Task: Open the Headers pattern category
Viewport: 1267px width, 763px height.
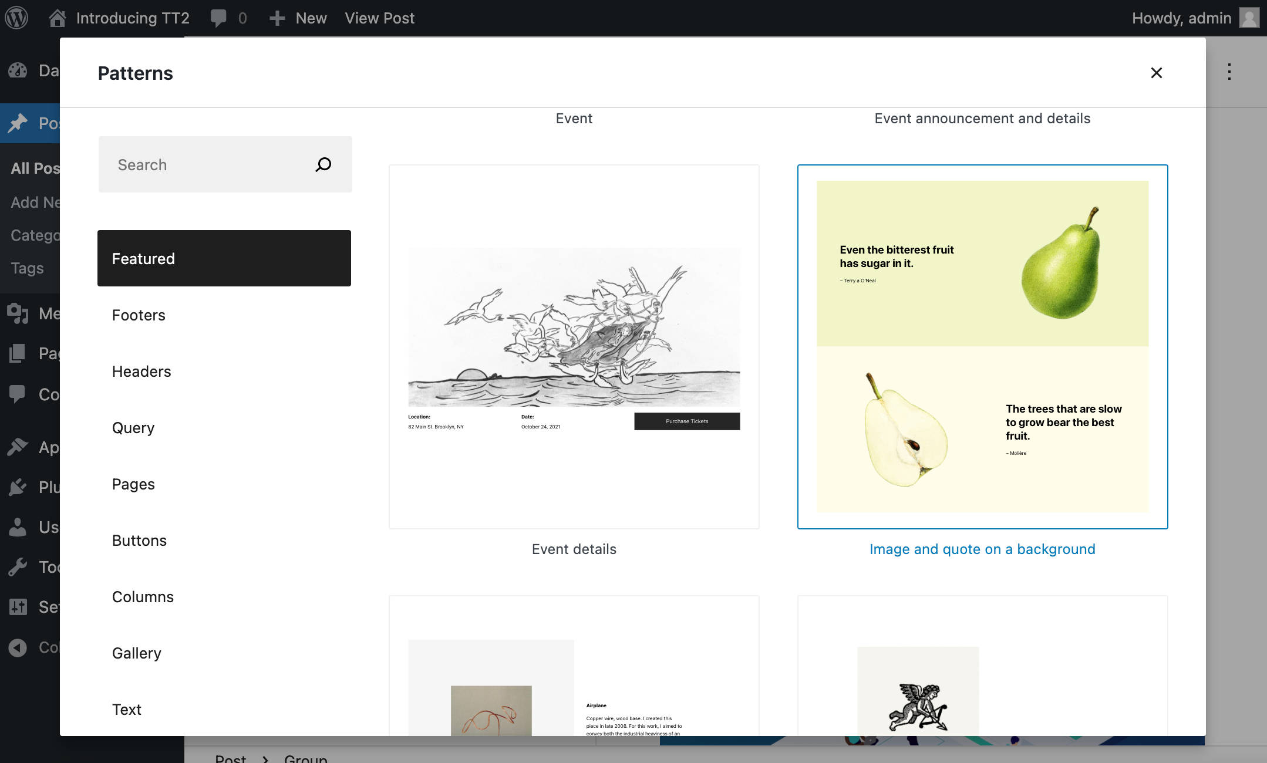Action: 141,372
